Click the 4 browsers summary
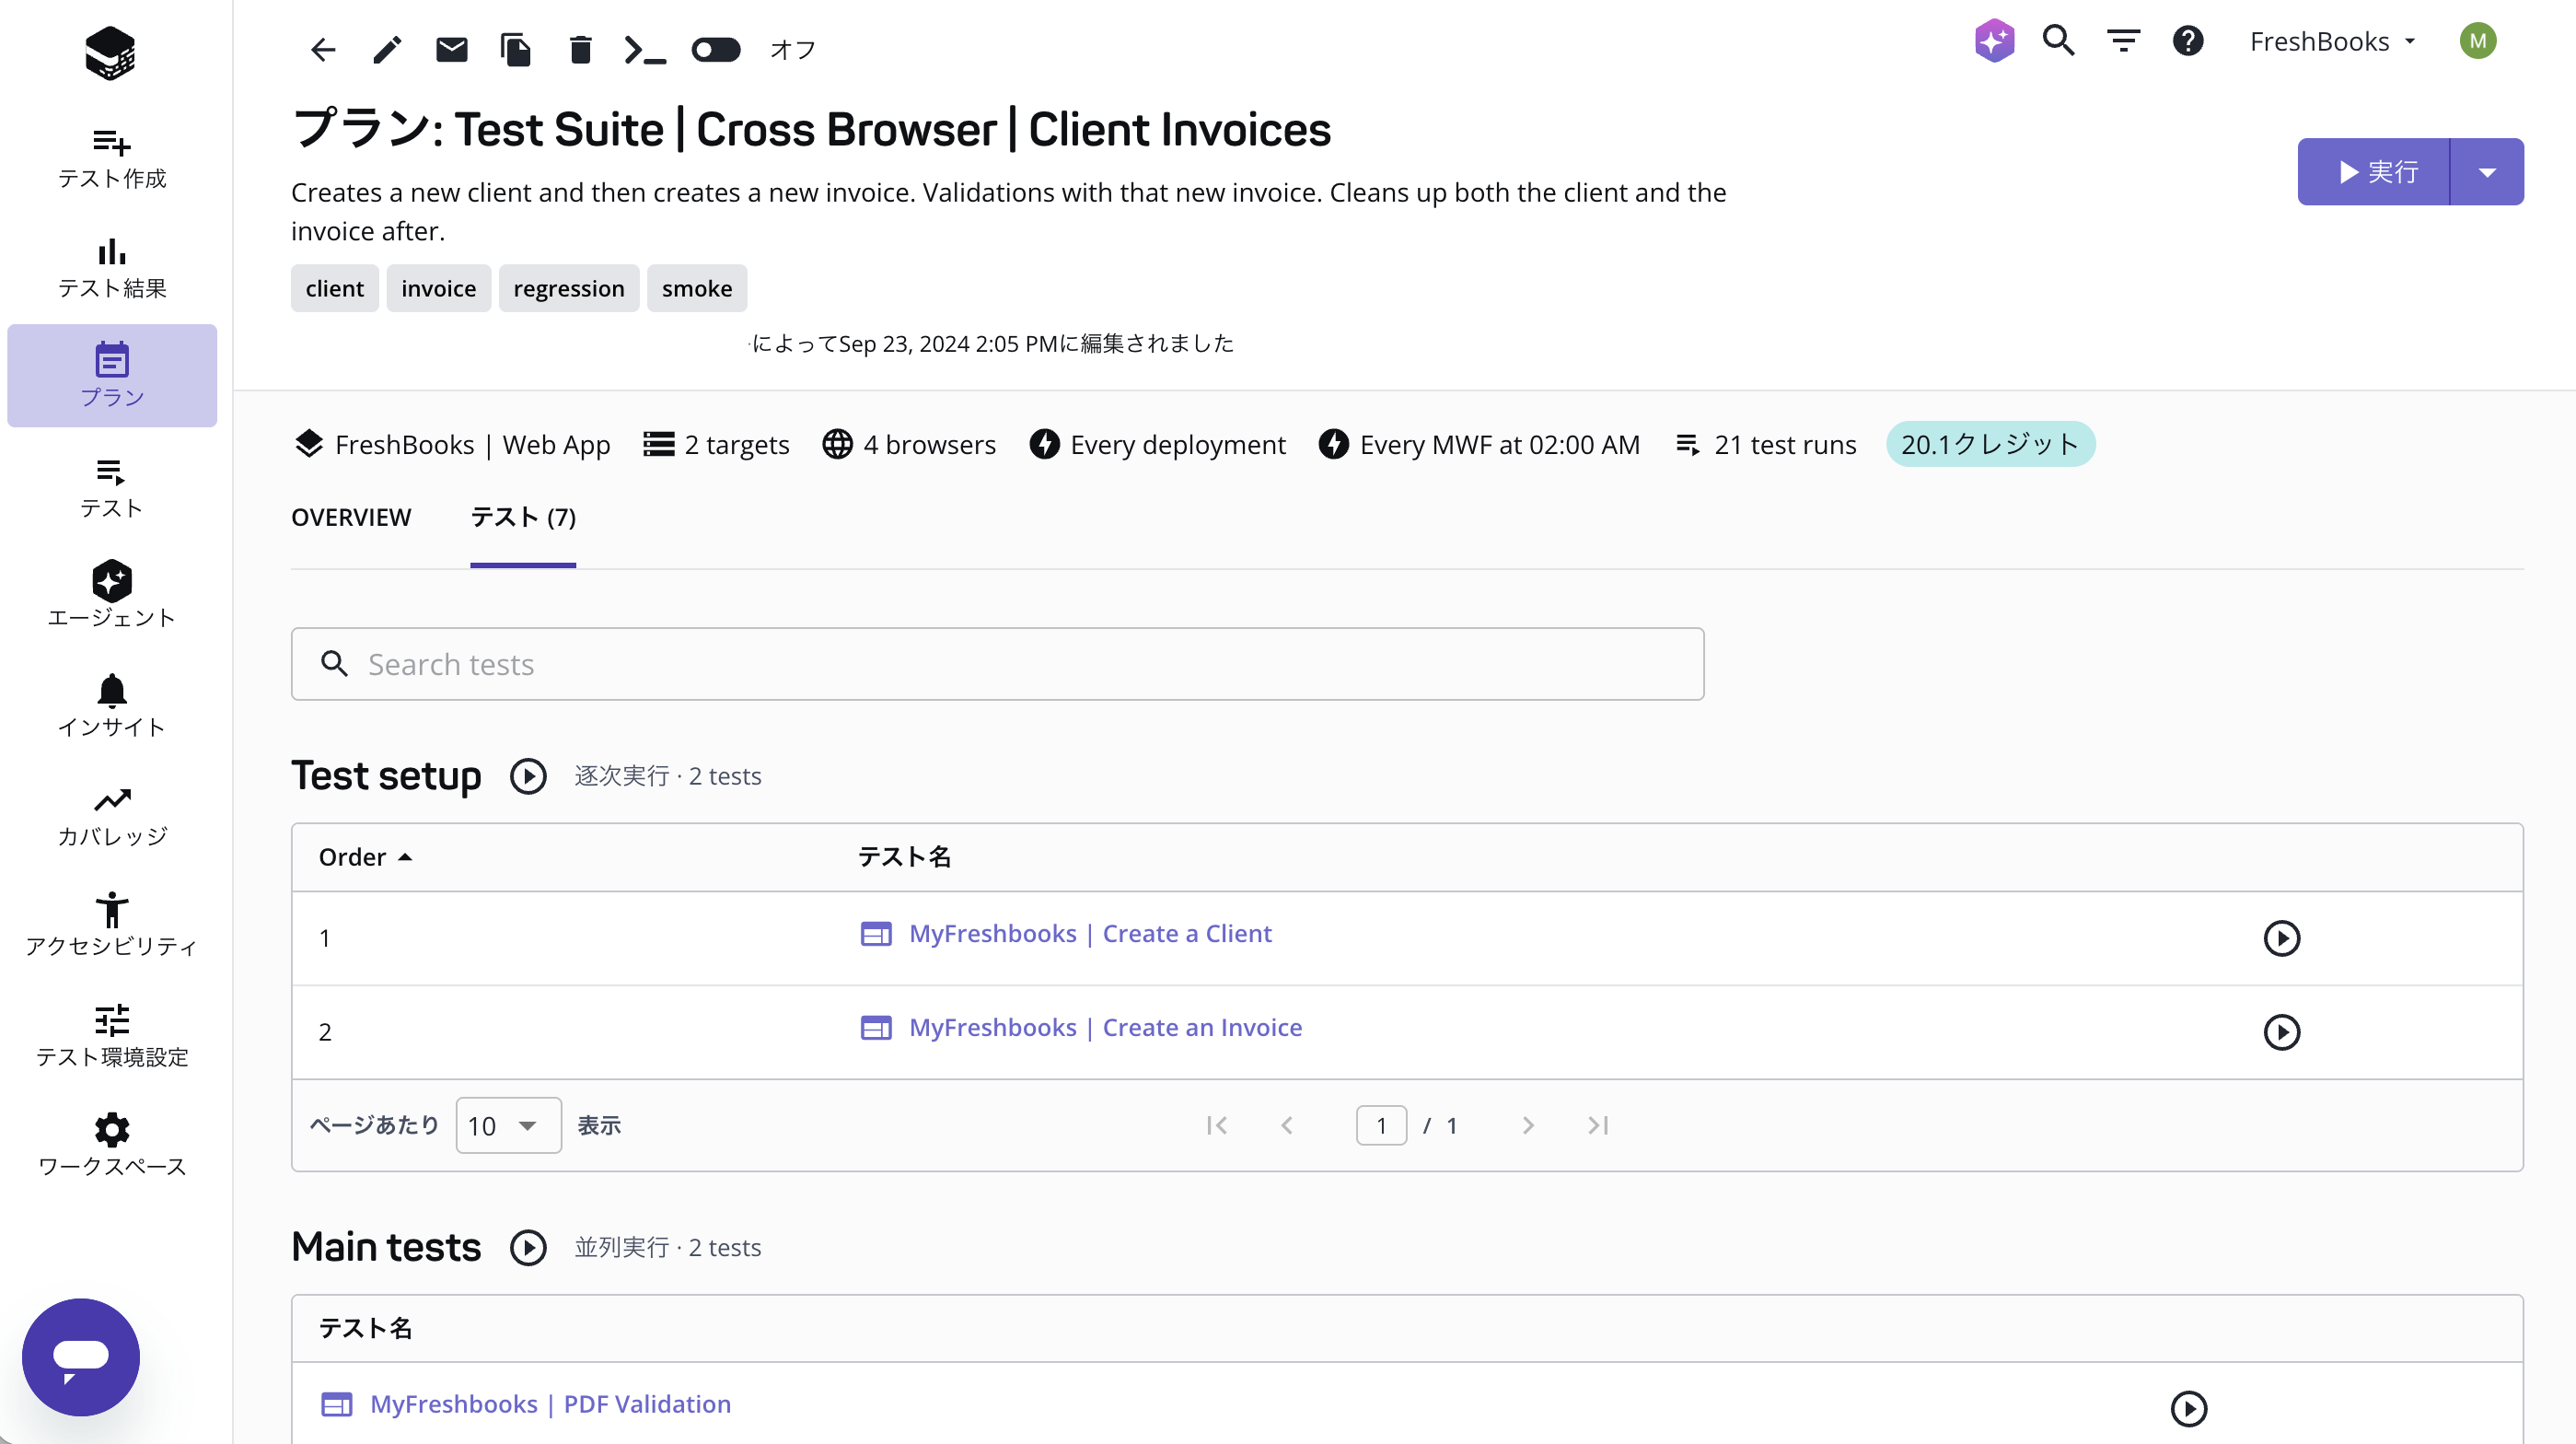 click(x=909, y=444)
